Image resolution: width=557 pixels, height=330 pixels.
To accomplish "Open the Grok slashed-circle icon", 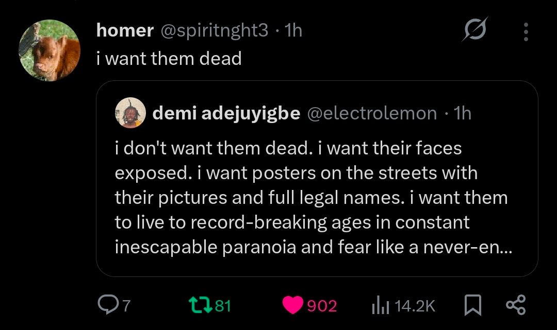I will pos(474,32).
